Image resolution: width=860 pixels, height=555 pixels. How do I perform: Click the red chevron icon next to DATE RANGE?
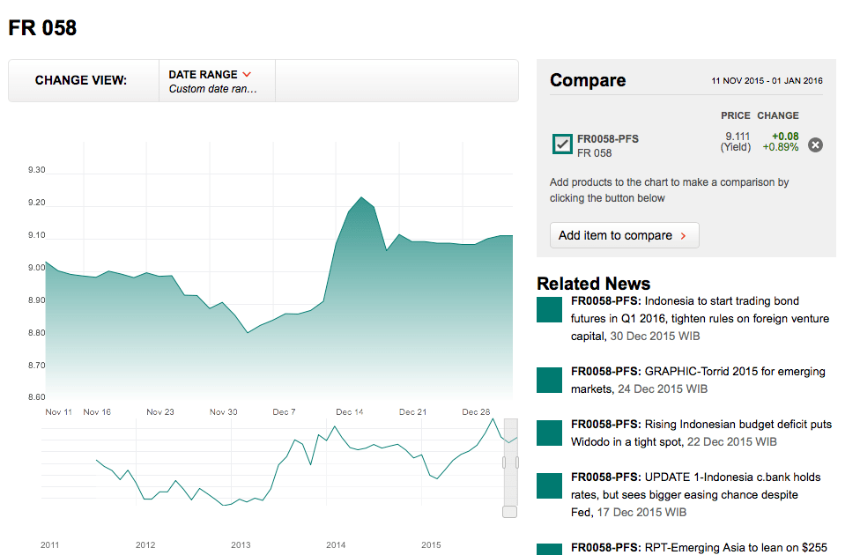(246, 75)
